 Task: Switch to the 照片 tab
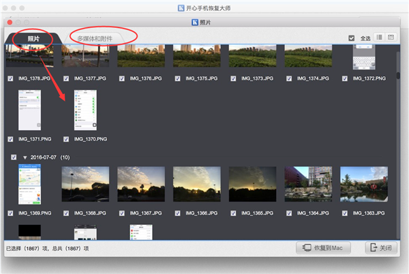point(33,38)
